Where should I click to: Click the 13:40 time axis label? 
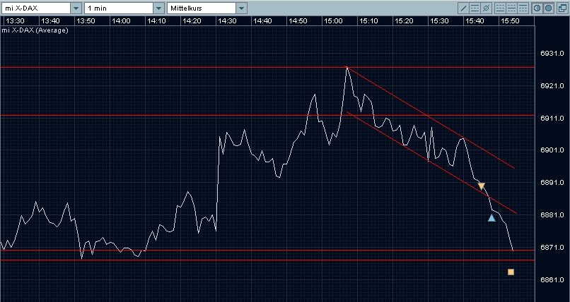(x=50, y=21)
